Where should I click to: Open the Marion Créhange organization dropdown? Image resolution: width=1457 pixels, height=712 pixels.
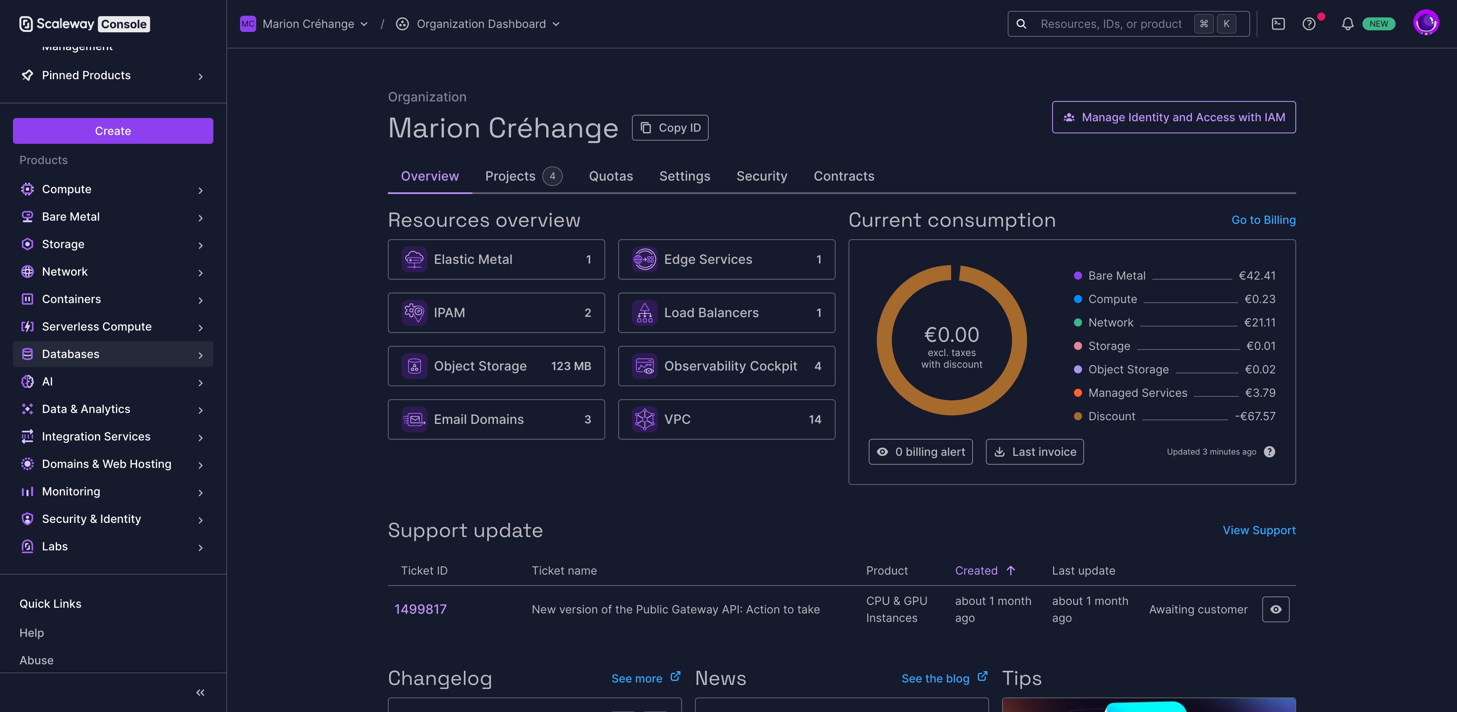coord(304,24)
